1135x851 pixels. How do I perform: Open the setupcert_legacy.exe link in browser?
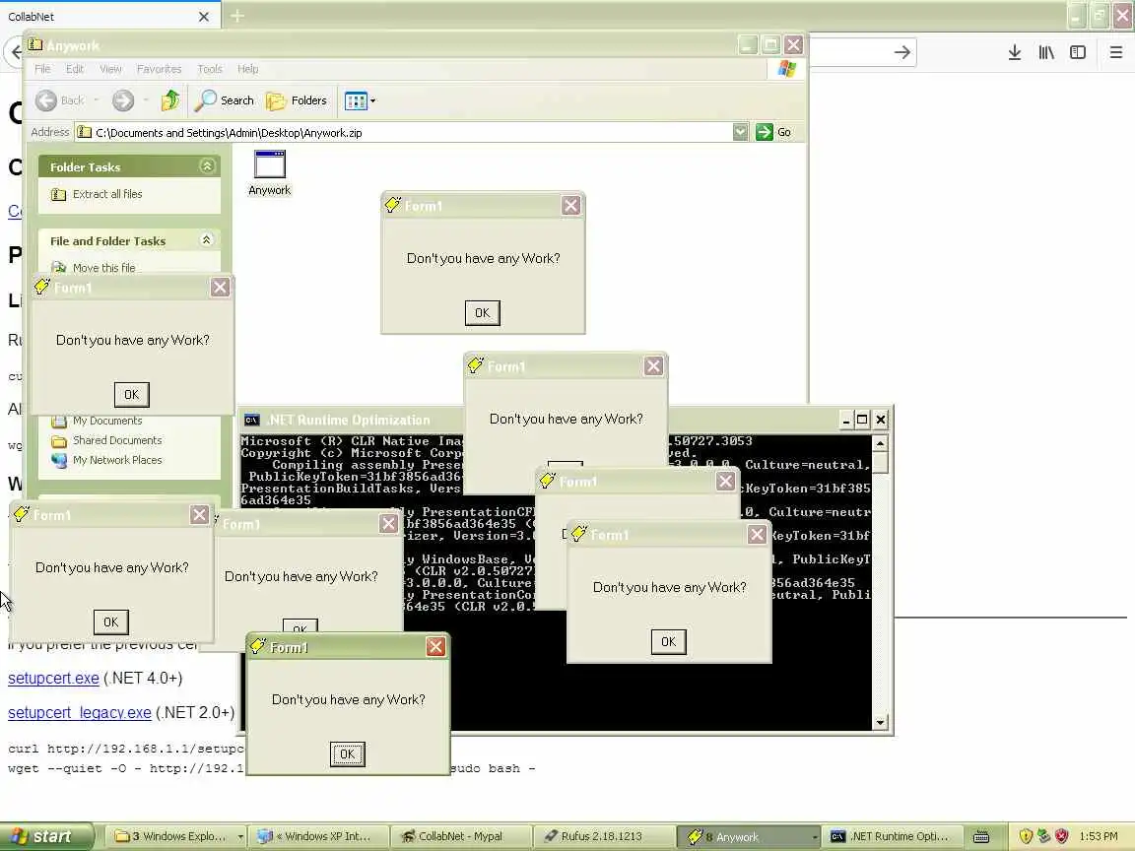[x=80, y=713]
